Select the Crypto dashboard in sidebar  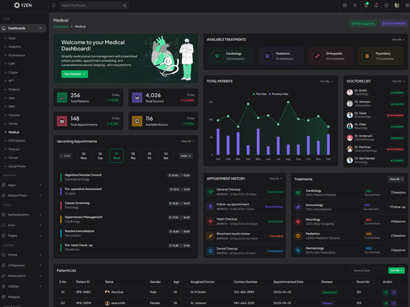[13, 72]
